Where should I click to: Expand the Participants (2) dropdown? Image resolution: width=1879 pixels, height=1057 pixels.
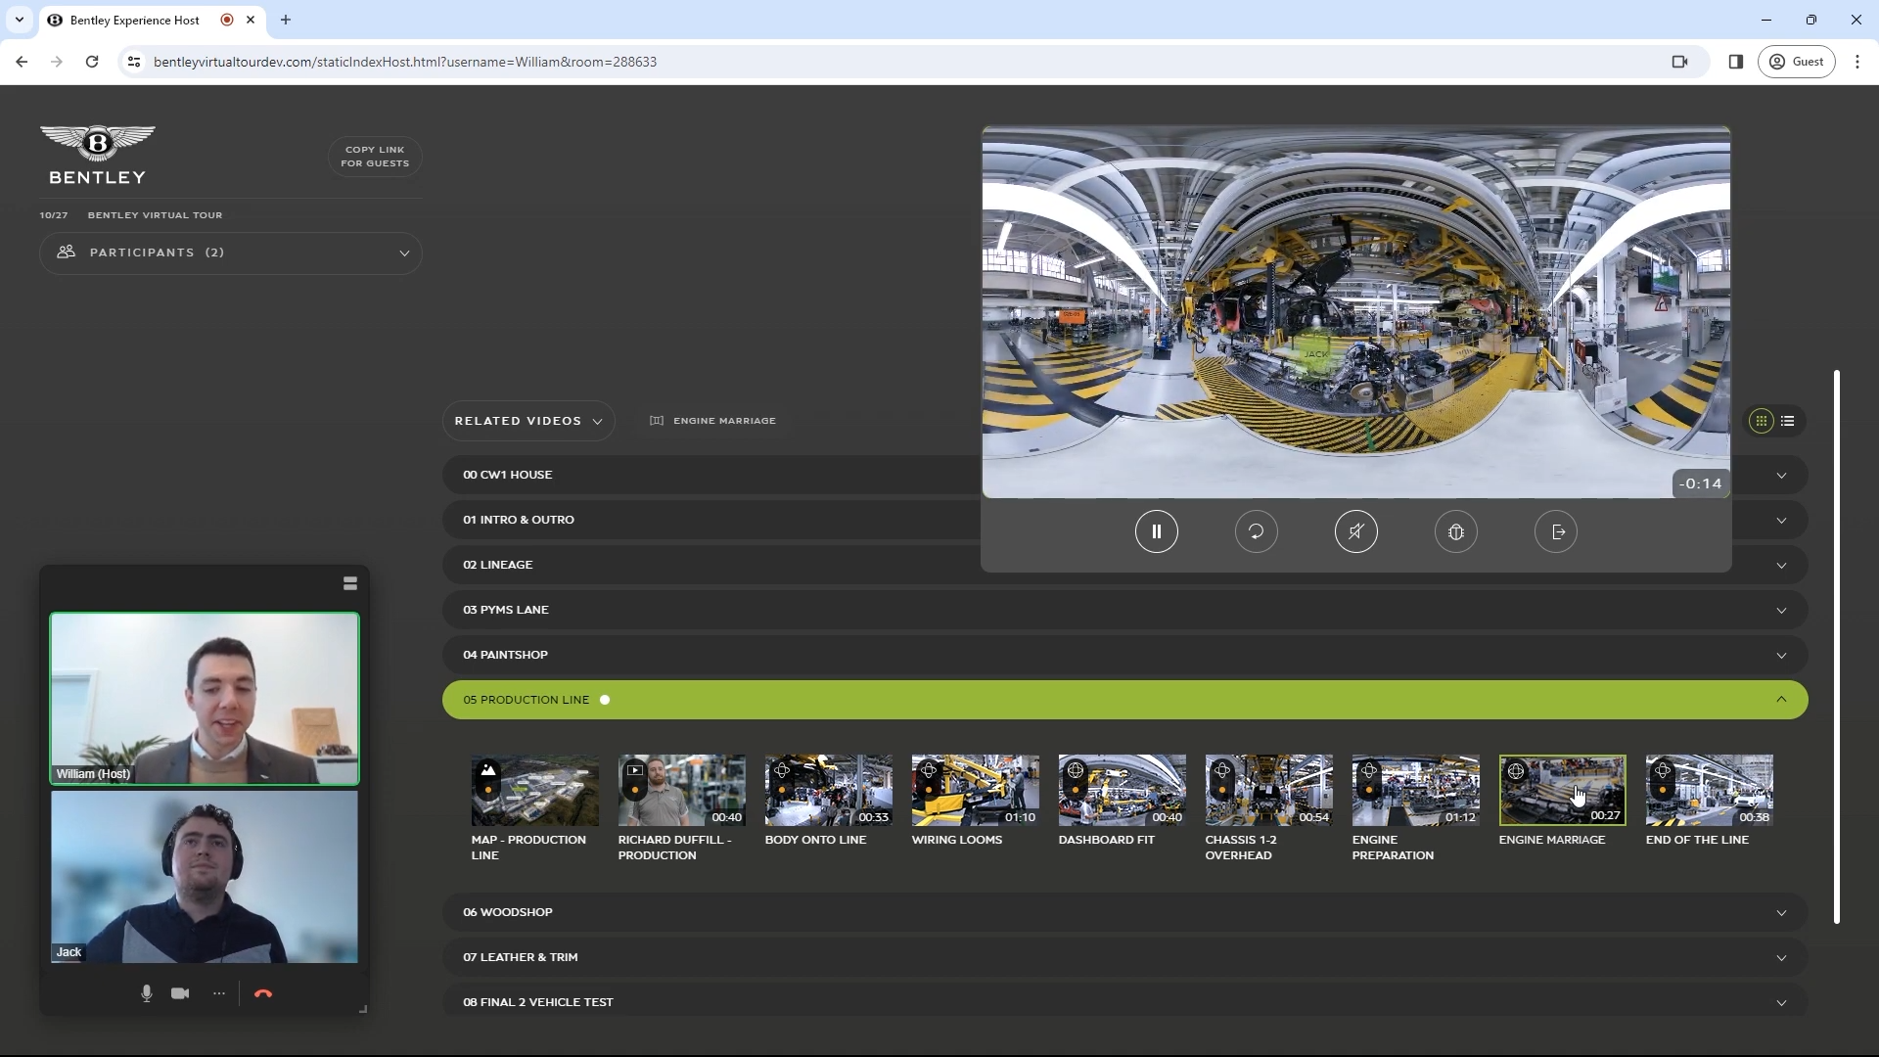(230, 253)
